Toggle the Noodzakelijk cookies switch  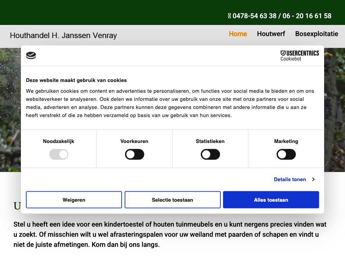click(59, 155)
